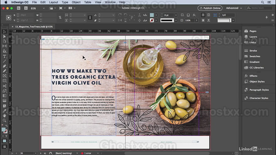Select the Direct Selection tool

coord(4,36)
